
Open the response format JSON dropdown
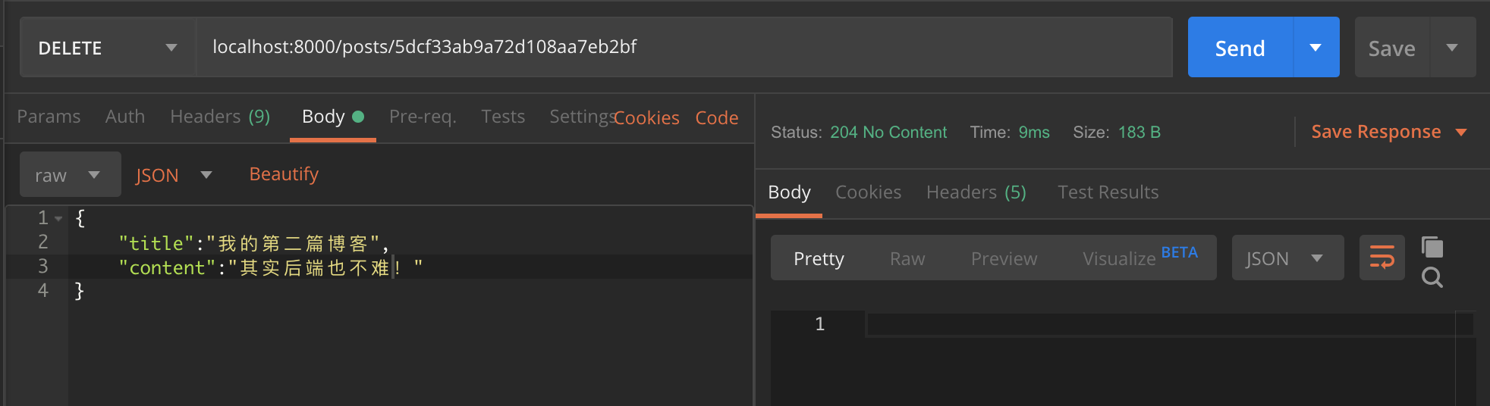point(1287,258)
